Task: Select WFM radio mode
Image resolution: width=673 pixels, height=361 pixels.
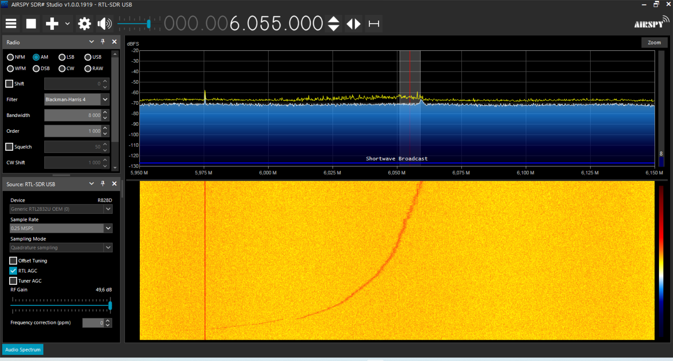Action: [10, 69]
